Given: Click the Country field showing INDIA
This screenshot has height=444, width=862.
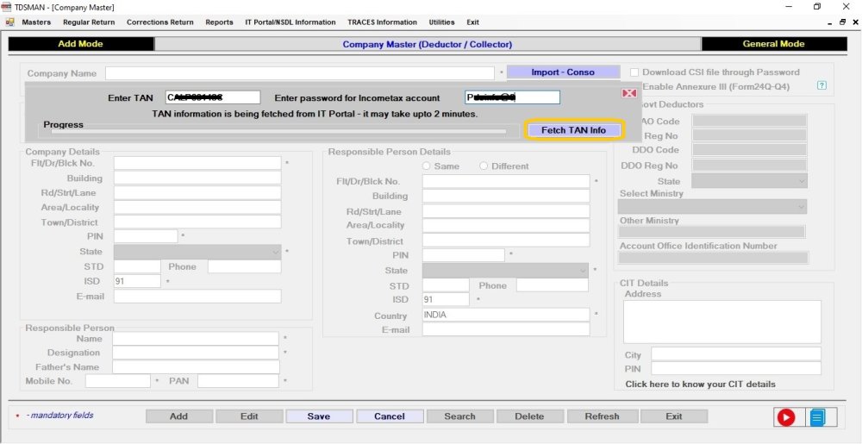Looking at the screenshot, I should click(x=506, y=315).
